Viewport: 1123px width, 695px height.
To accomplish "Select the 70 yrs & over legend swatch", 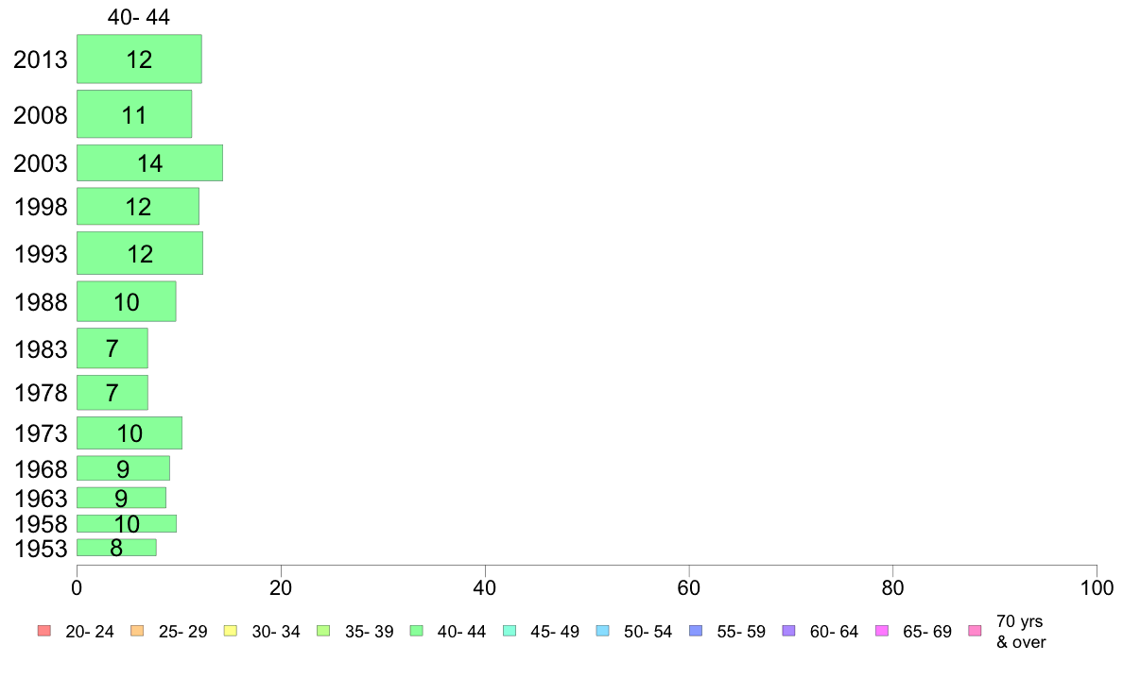I will tap(975, 631).
